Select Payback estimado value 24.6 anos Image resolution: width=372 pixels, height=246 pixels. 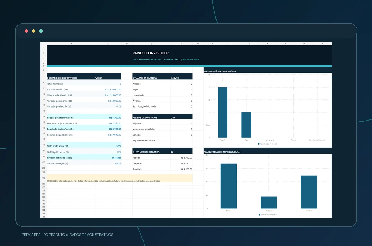(116, 158)
